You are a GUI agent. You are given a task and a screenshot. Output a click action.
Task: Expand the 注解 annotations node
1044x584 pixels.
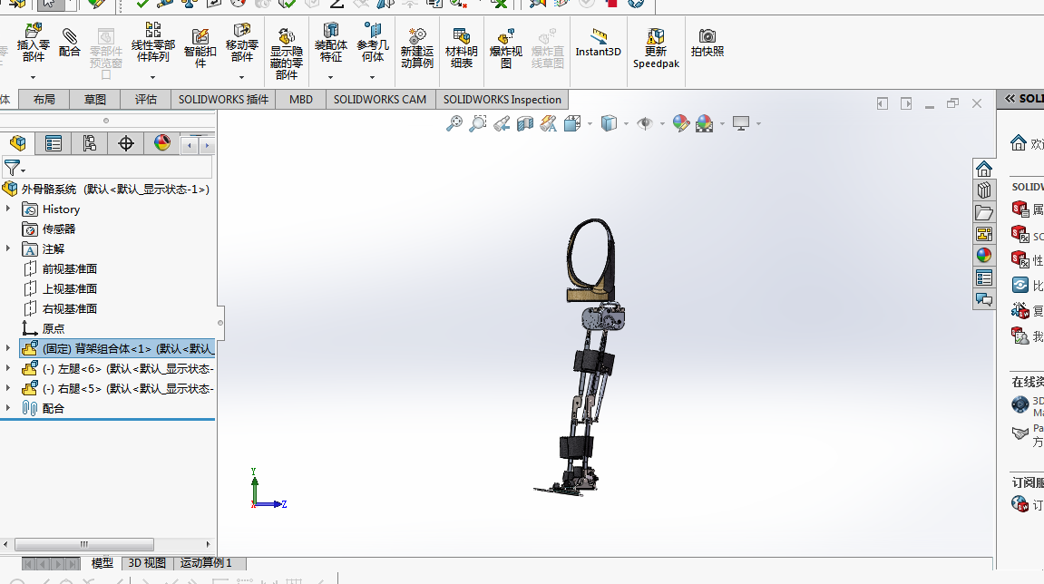pyautogui.click(x=8, y=248)
